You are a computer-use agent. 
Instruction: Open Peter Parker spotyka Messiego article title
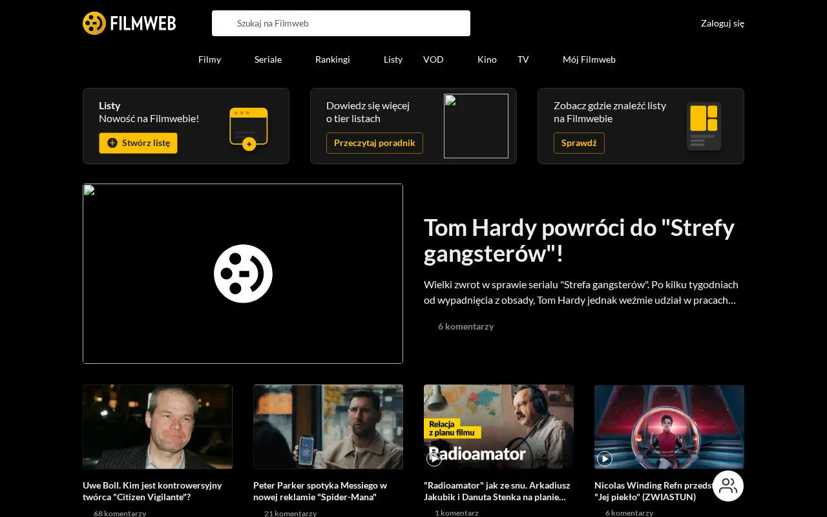[320, 491]
